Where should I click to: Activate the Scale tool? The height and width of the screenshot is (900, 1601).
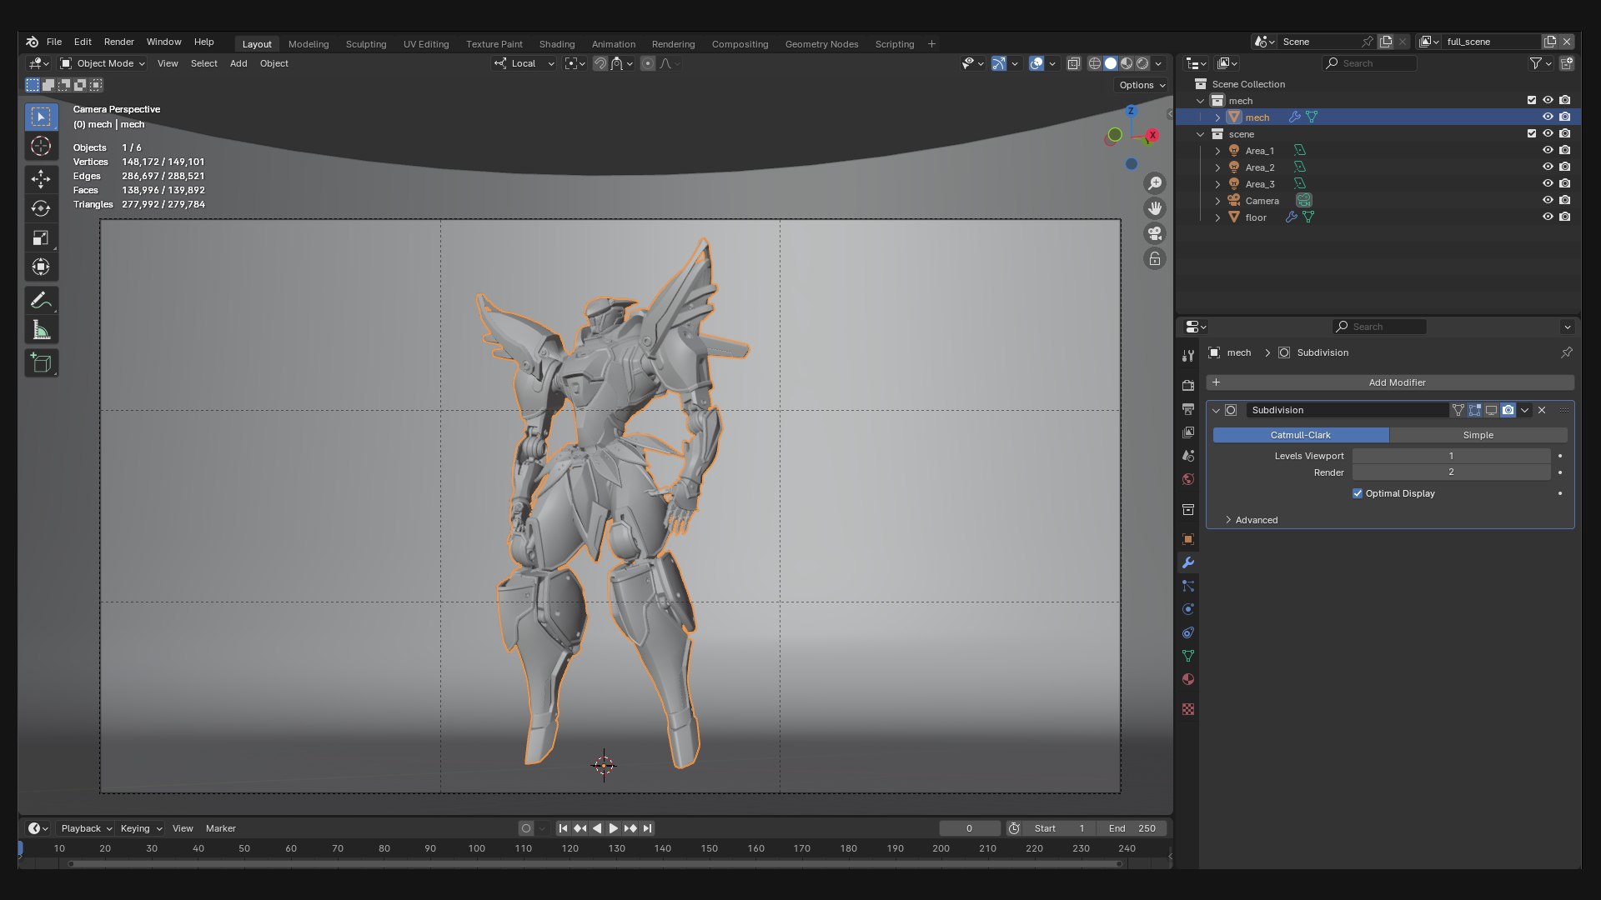coord(41,238)
